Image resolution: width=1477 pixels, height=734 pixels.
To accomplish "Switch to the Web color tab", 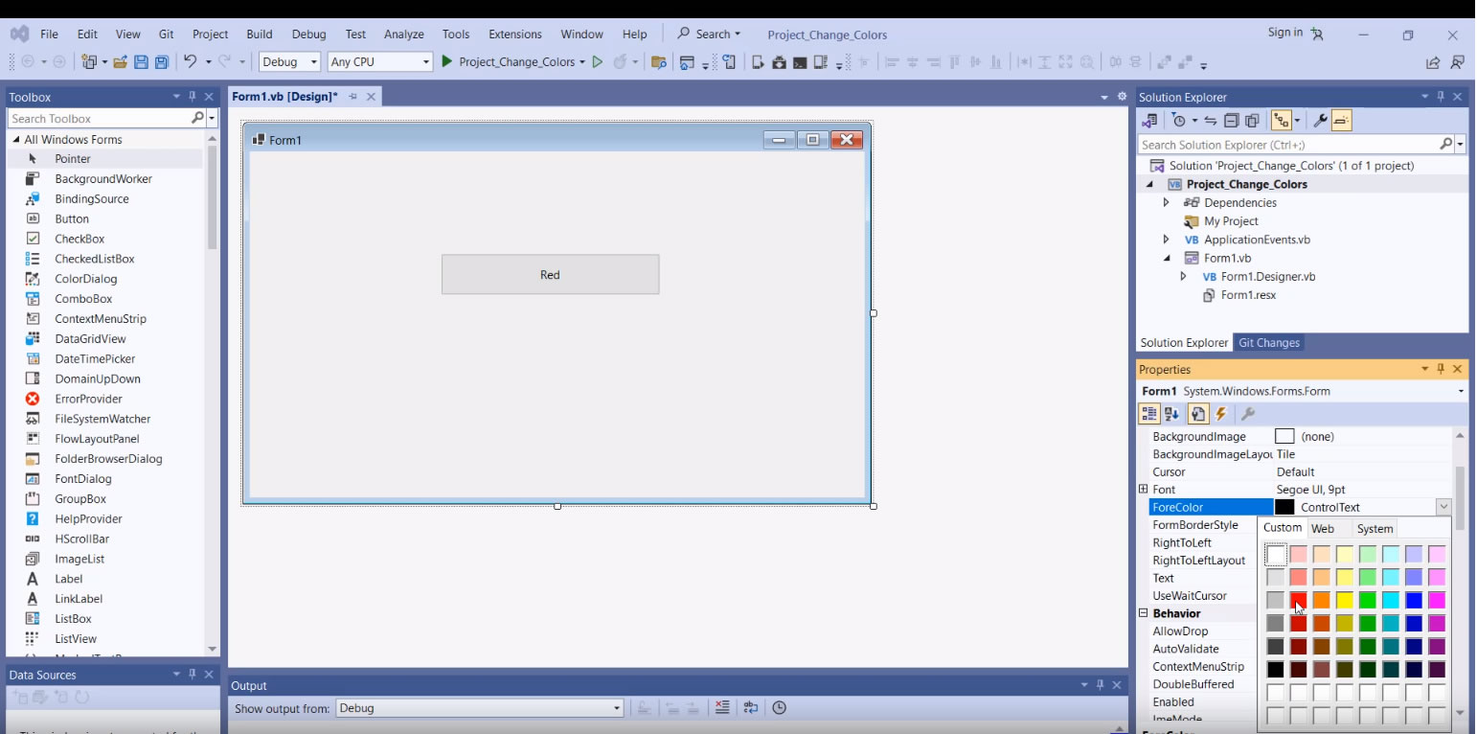I will point(1323,529).
